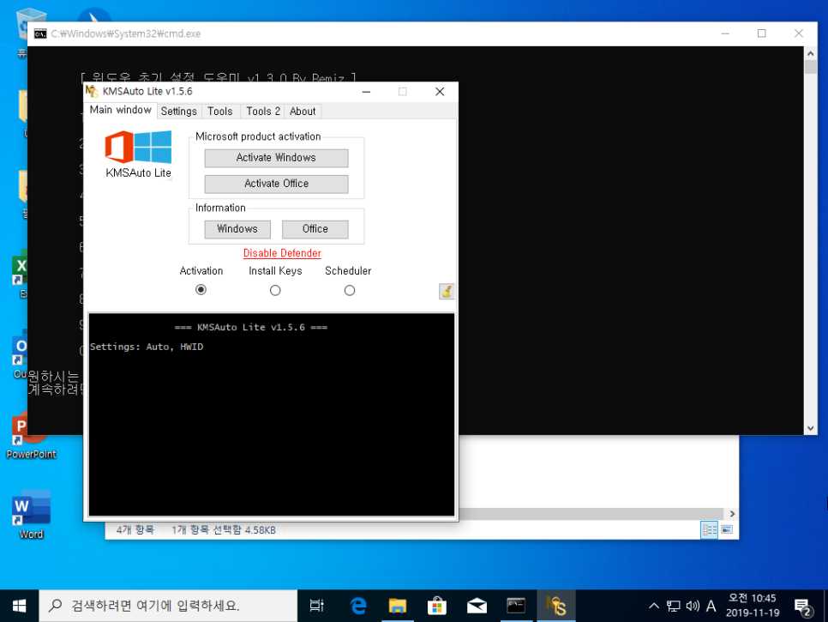Open the taskbar clock and date

coord(753,606)
